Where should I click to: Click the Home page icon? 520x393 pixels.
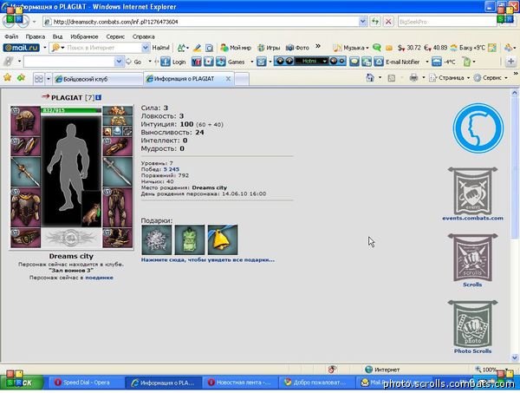click(370, 78)
